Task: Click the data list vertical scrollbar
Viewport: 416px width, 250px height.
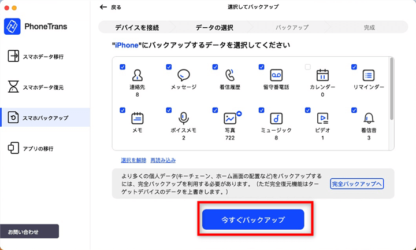Action: point(392,89)
